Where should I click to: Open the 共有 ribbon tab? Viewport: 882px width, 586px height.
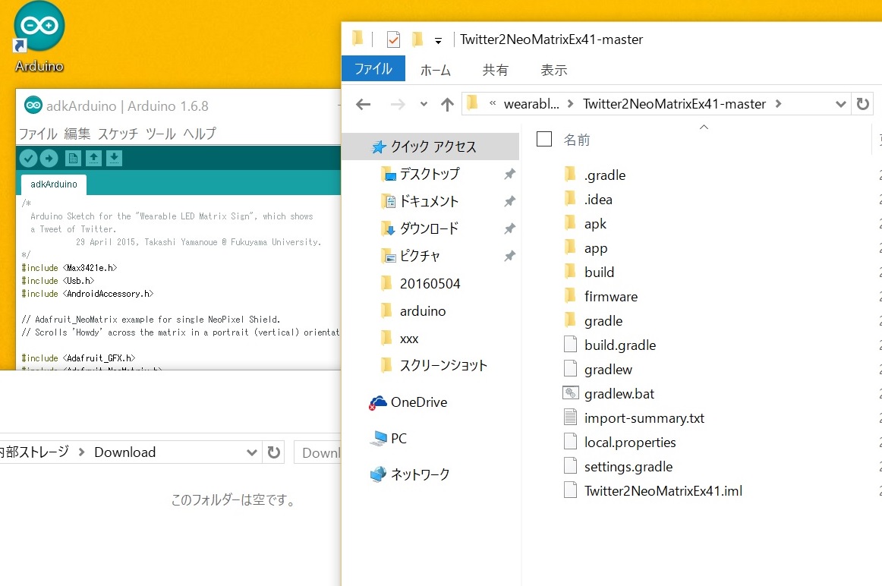pyautogui.click(x=496, y=70)
